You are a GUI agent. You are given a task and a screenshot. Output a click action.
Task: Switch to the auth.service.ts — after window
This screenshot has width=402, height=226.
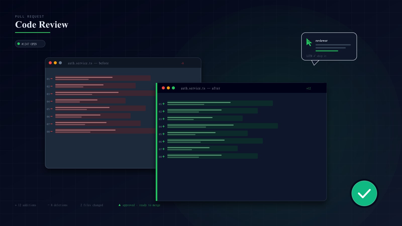[200, 88]
